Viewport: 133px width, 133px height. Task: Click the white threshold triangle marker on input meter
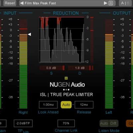(x=30, y=34)
